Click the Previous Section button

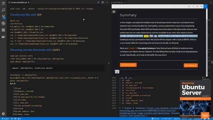(128, 65)
